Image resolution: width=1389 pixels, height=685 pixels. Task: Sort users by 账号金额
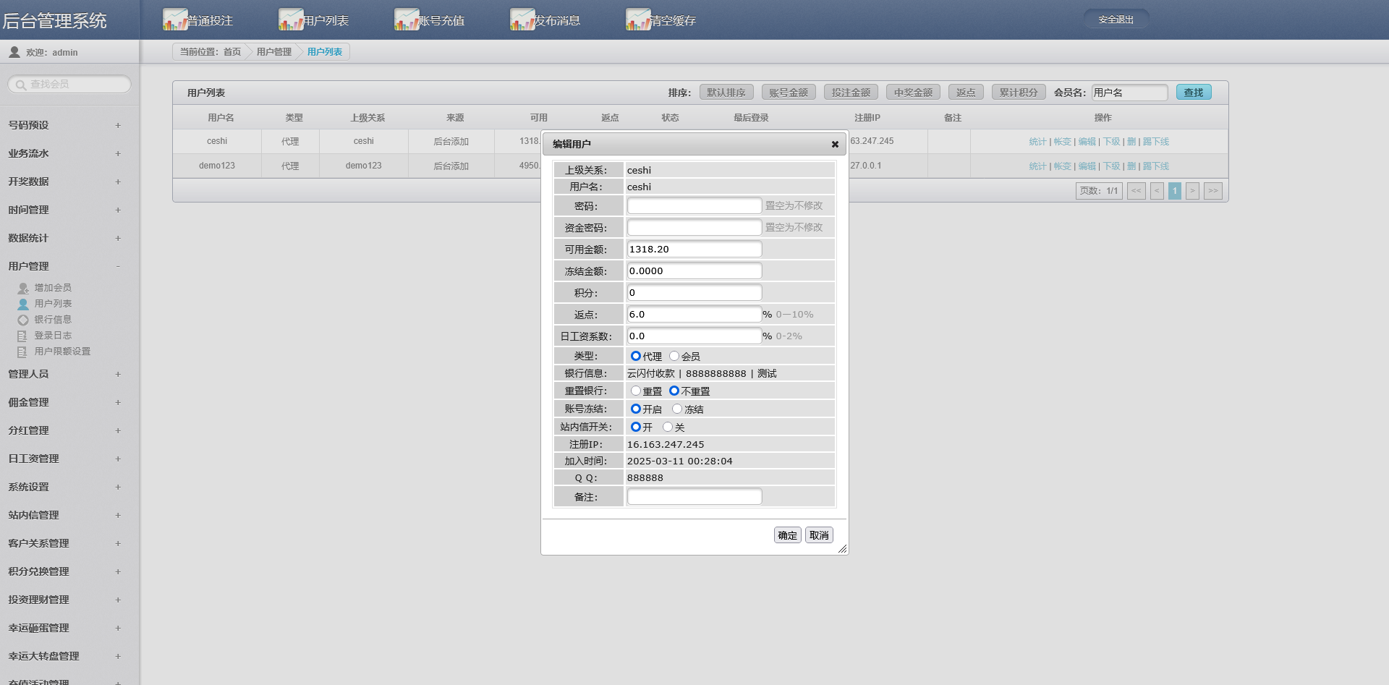point(789,92)
